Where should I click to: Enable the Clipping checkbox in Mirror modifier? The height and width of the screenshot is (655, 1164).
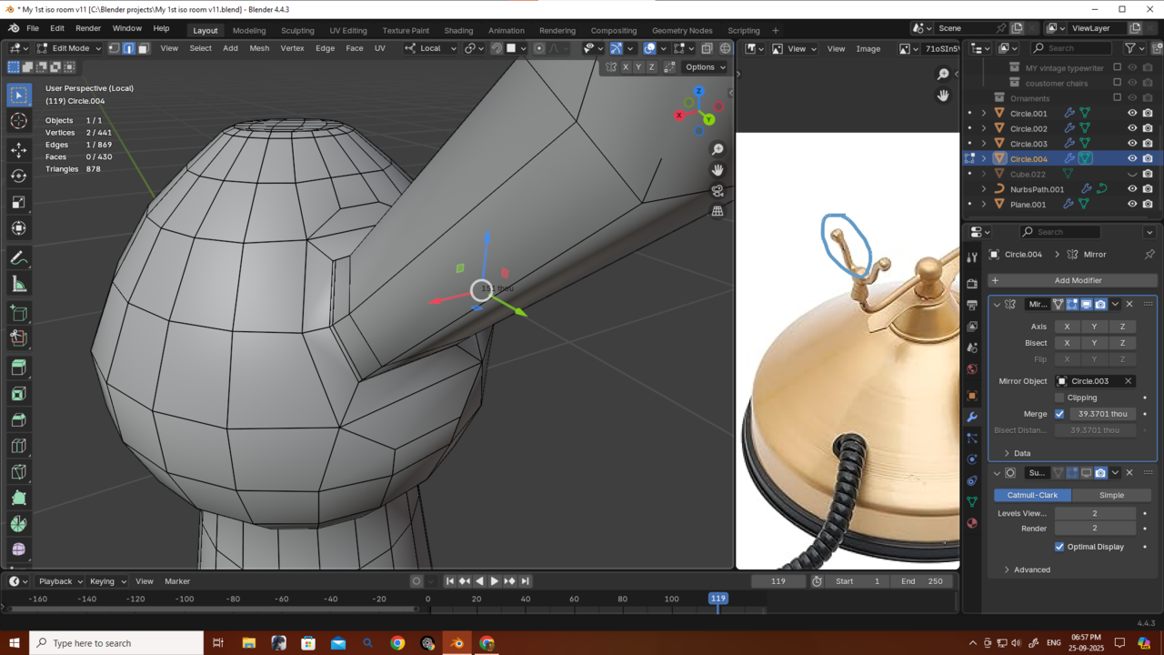pyautogui.click(x=1059, y=398)
